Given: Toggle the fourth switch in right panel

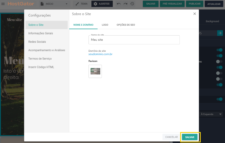Looking at the screenshot, I should [x=220, y=67].
